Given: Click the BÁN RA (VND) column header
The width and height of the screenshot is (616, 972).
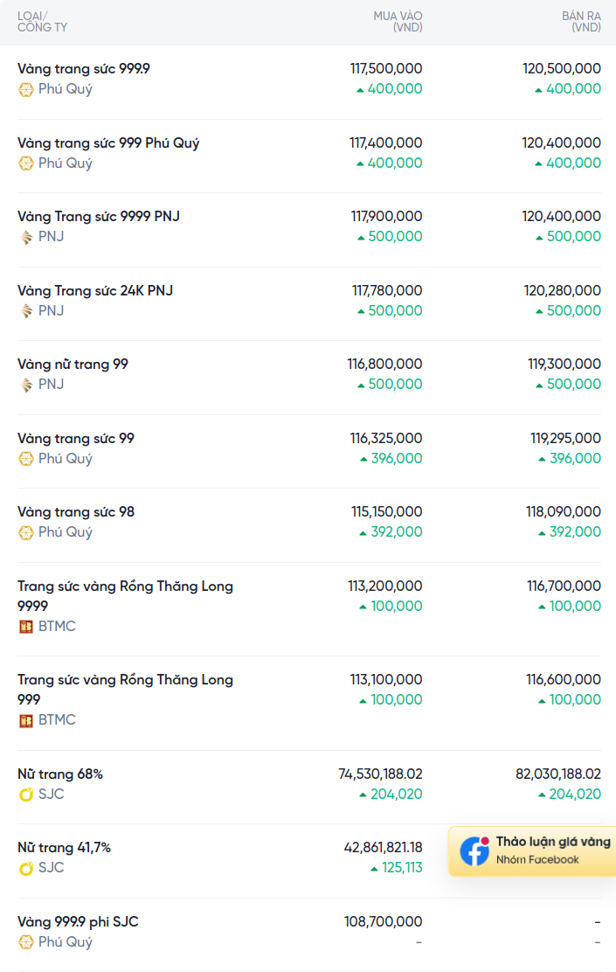Looking at the screenshot, I should [581, 22].
